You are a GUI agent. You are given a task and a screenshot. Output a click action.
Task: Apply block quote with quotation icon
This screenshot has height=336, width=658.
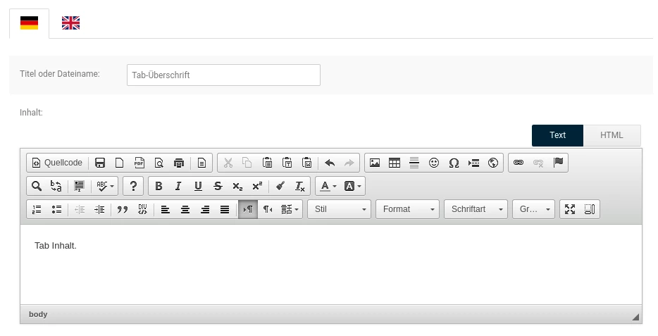click(x=123, y=209)
